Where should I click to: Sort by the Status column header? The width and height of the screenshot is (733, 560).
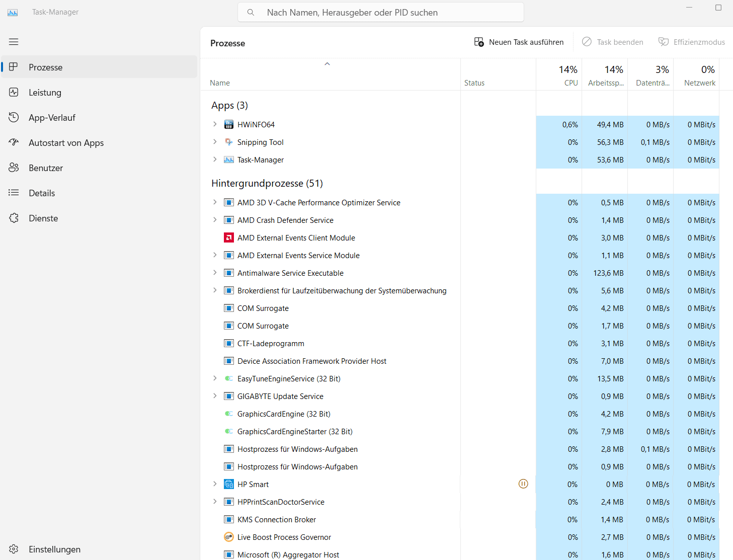tap(498, 74)
